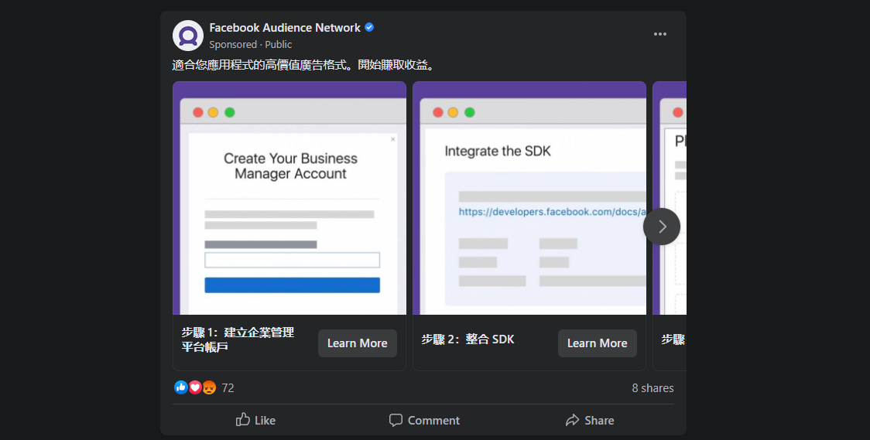Click Learn More for step 2 SDK card

tap(597, 343)
